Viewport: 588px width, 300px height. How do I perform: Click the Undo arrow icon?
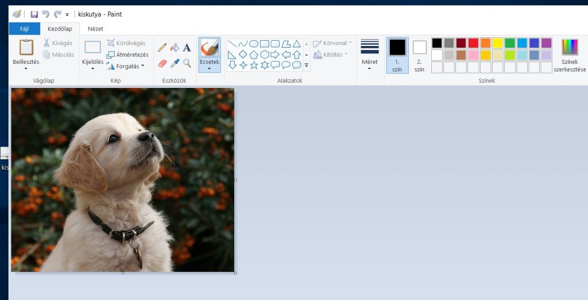pos(46,14)
